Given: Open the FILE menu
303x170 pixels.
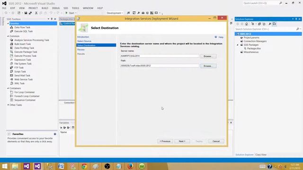Looking at the screenshot, I should pos(4,8).
